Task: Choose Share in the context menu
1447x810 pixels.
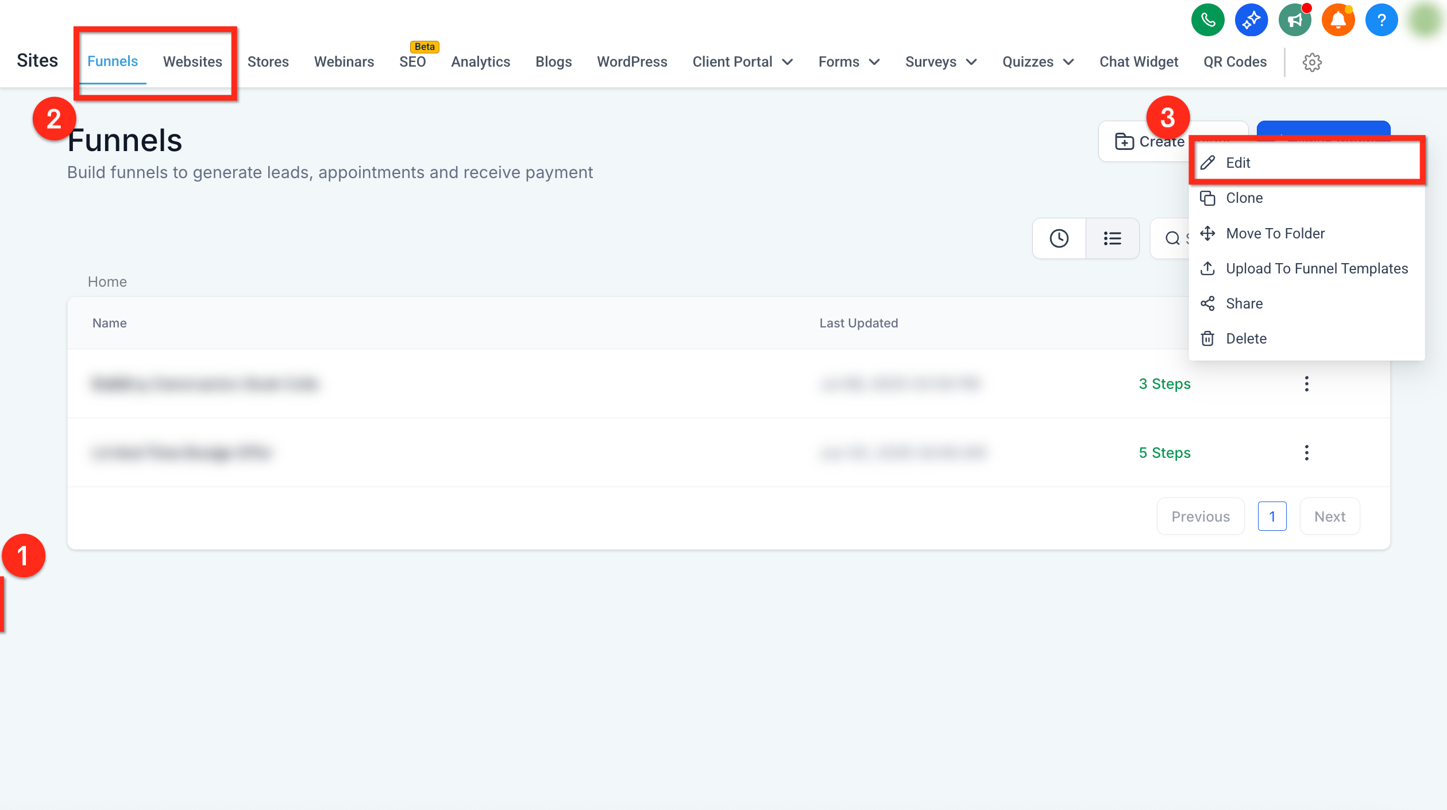Action: pyautogui.click(x=1307, y=303)
